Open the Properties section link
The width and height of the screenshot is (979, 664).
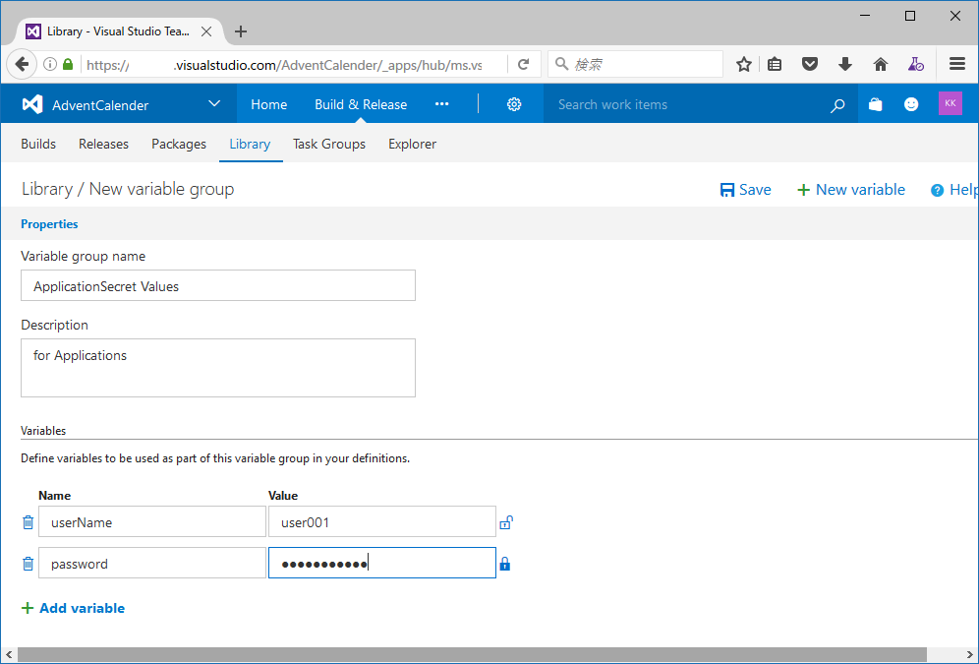pyautogui.click(x=49, y=223)
